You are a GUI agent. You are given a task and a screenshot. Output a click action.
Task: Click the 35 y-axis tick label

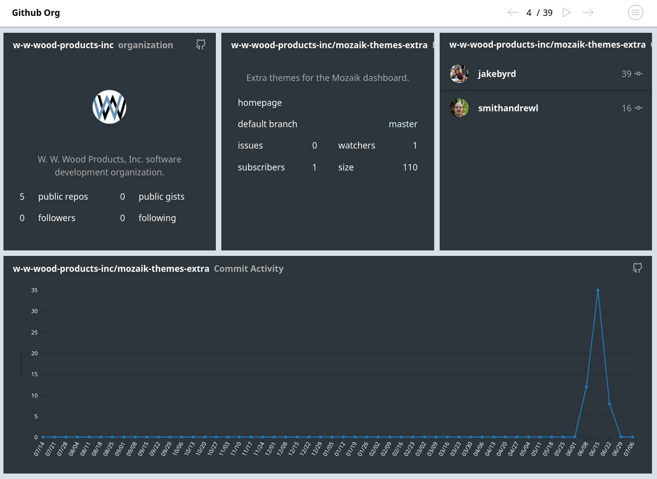point(34,290)
